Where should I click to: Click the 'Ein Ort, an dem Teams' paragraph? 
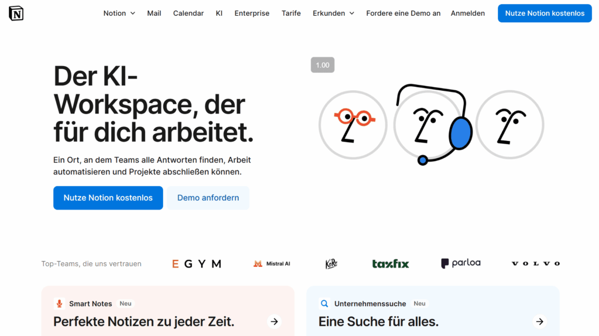coord(152,166)
